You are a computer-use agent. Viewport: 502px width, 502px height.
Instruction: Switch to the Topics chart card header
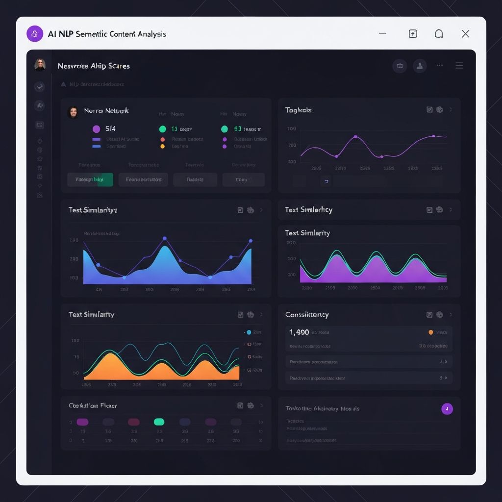tap(298, 110)
